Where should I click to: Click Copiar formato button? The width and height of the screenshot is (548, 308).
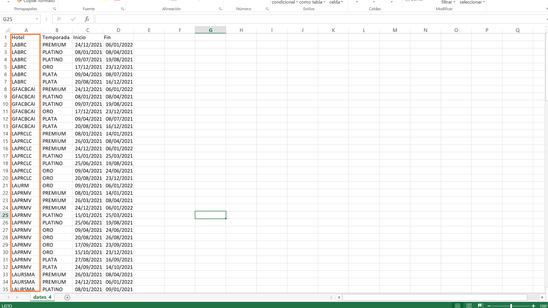[36, 1]
